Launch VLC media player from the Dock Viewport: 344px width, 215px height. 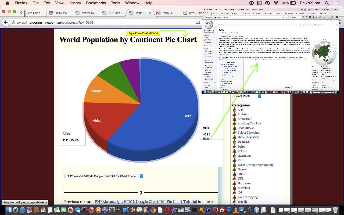tap(236, 210)
